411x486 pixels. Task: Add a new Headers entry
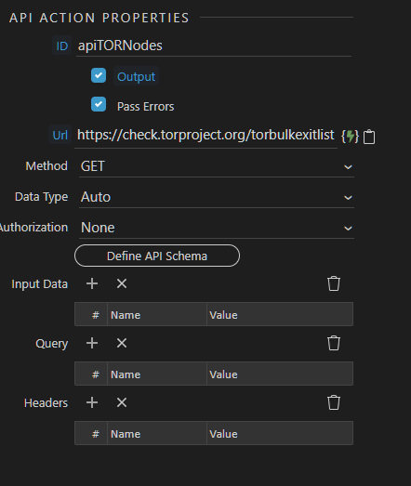(92, 402)
